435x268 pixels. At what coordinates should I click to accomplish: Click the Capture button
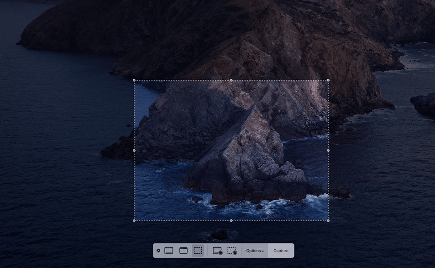click(x=281, y=250)
